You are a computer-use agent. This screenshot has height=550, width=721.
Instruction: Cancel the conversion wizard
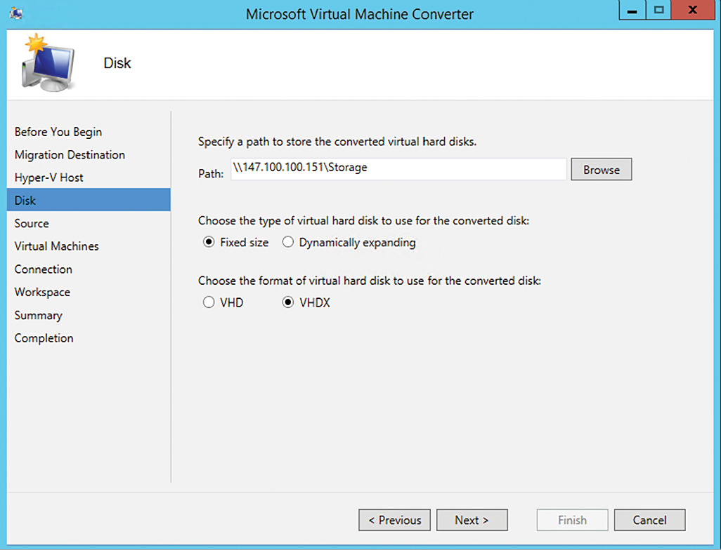pyautogui.click(x=649, y=520)
